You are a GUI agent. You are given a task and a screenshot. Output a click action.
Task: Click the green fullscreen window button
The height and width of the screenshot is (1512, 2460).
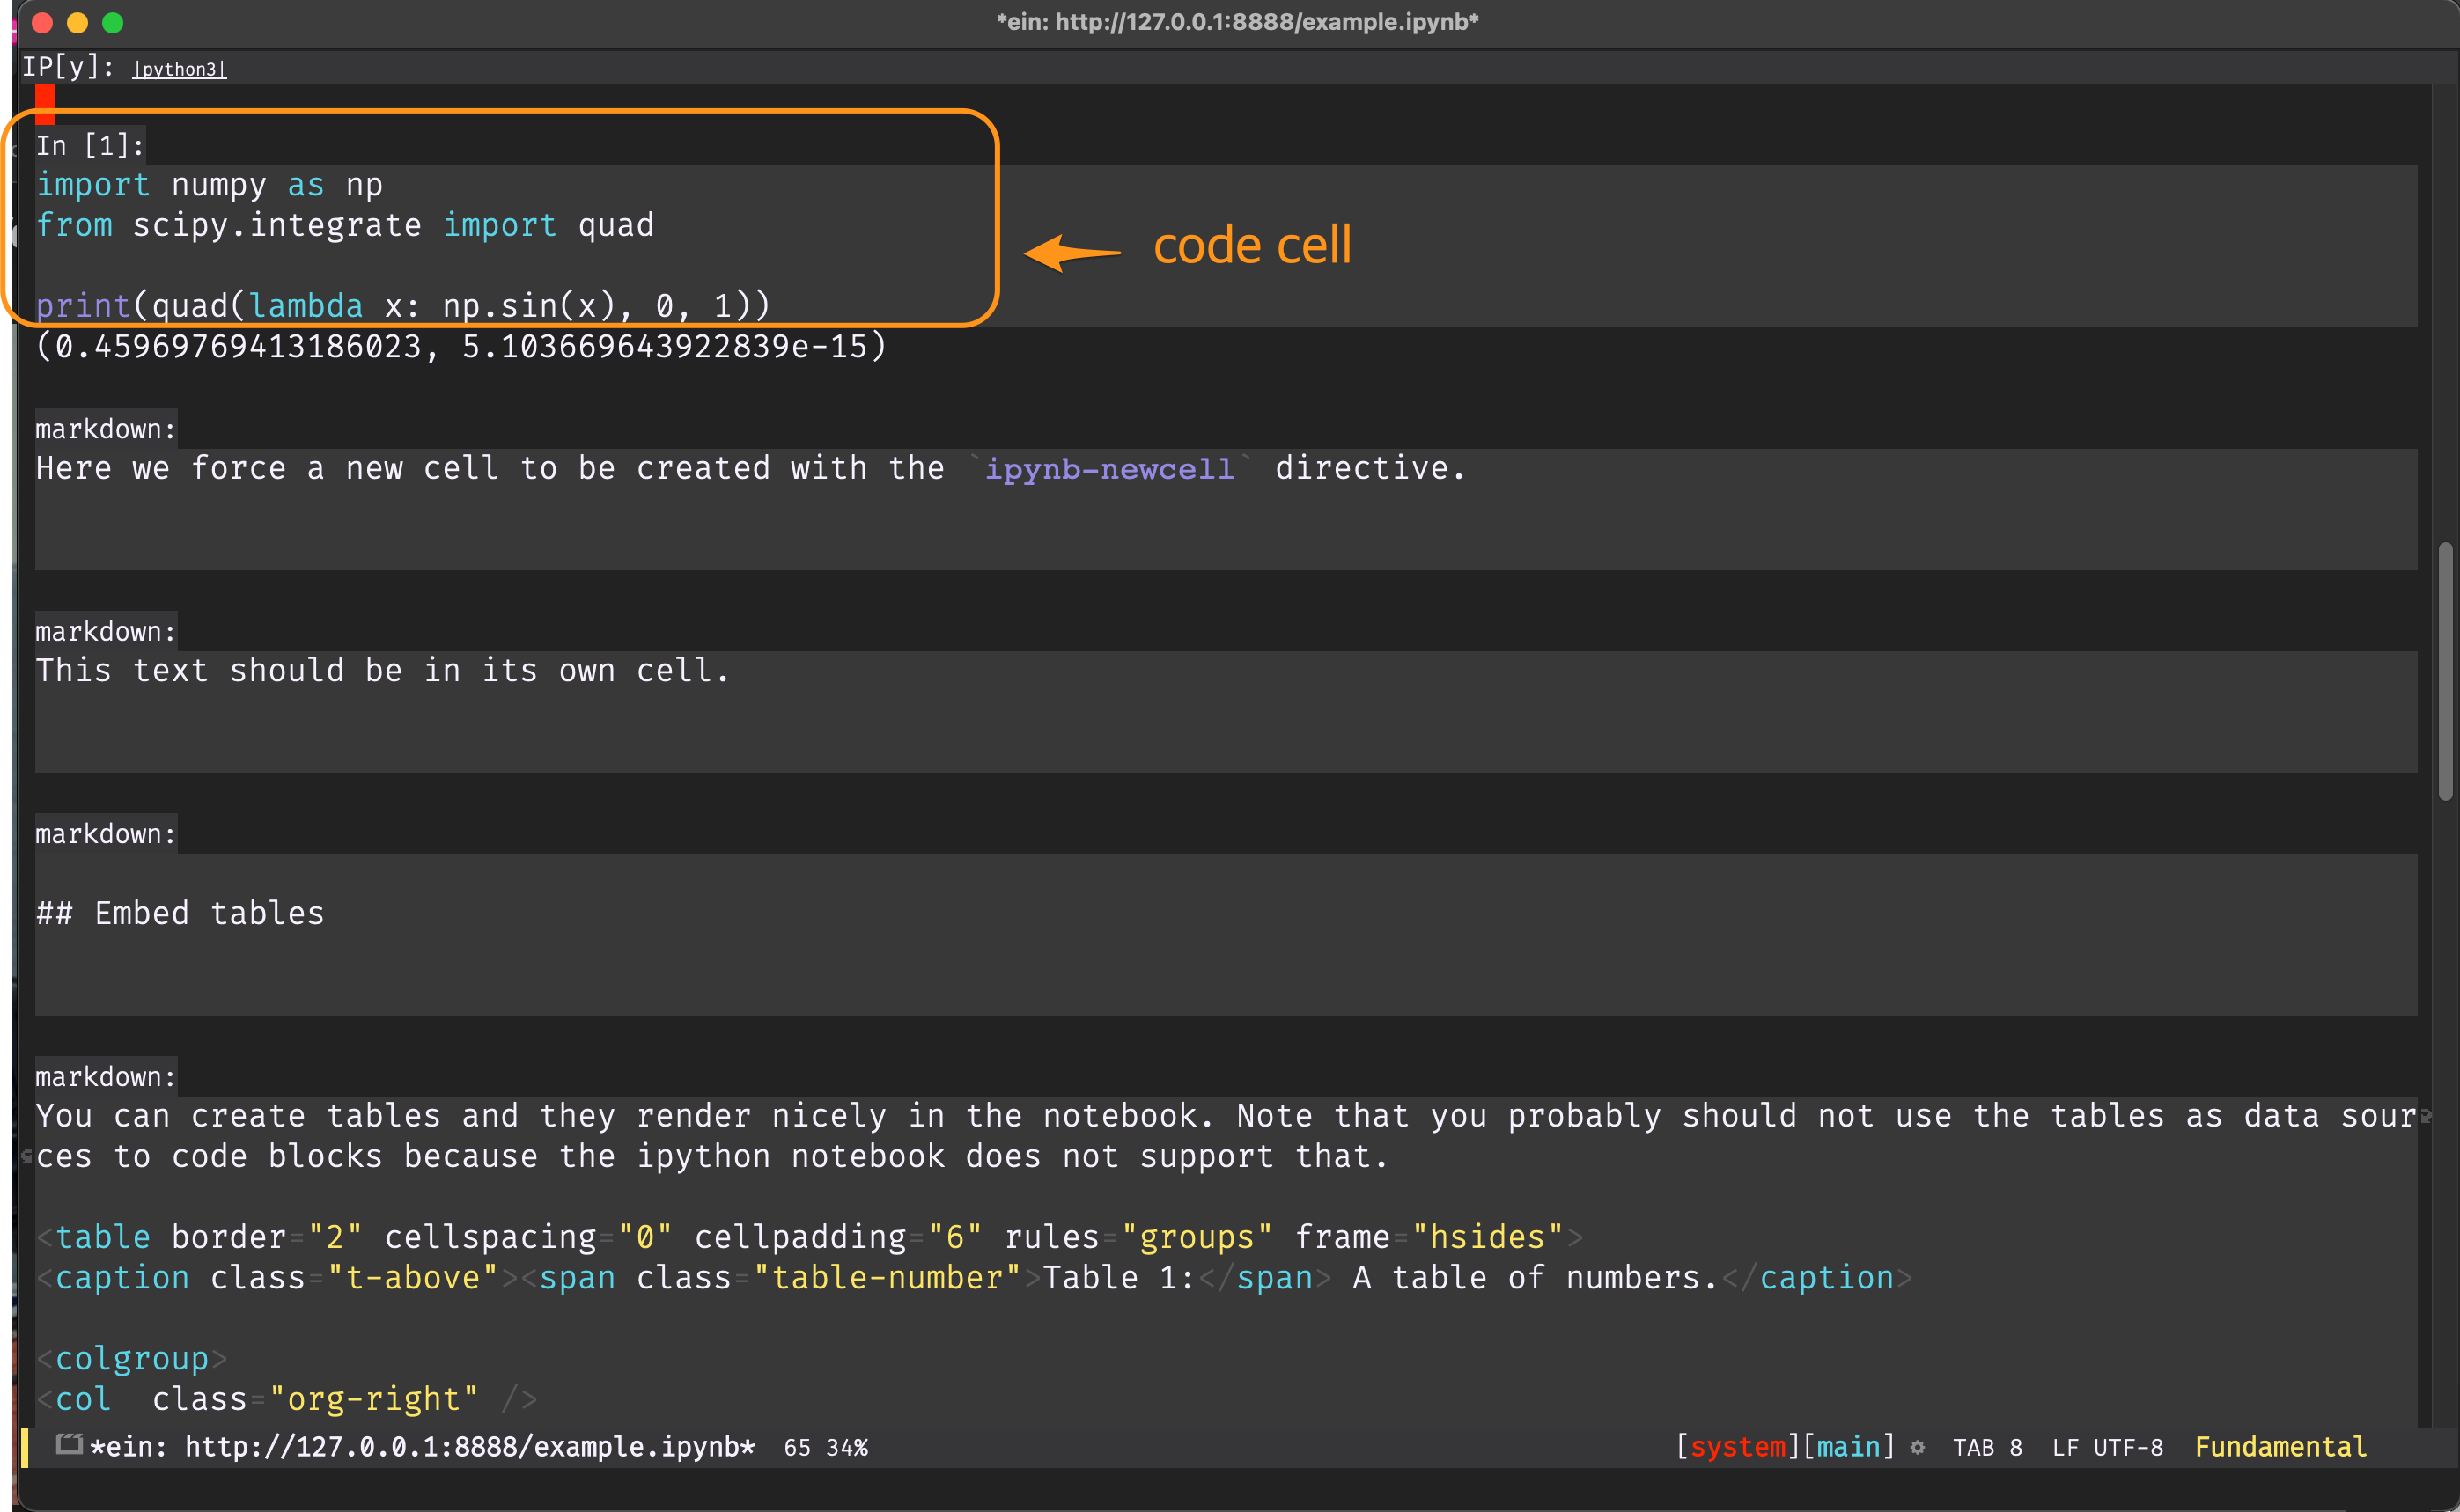tap(113, 22)
